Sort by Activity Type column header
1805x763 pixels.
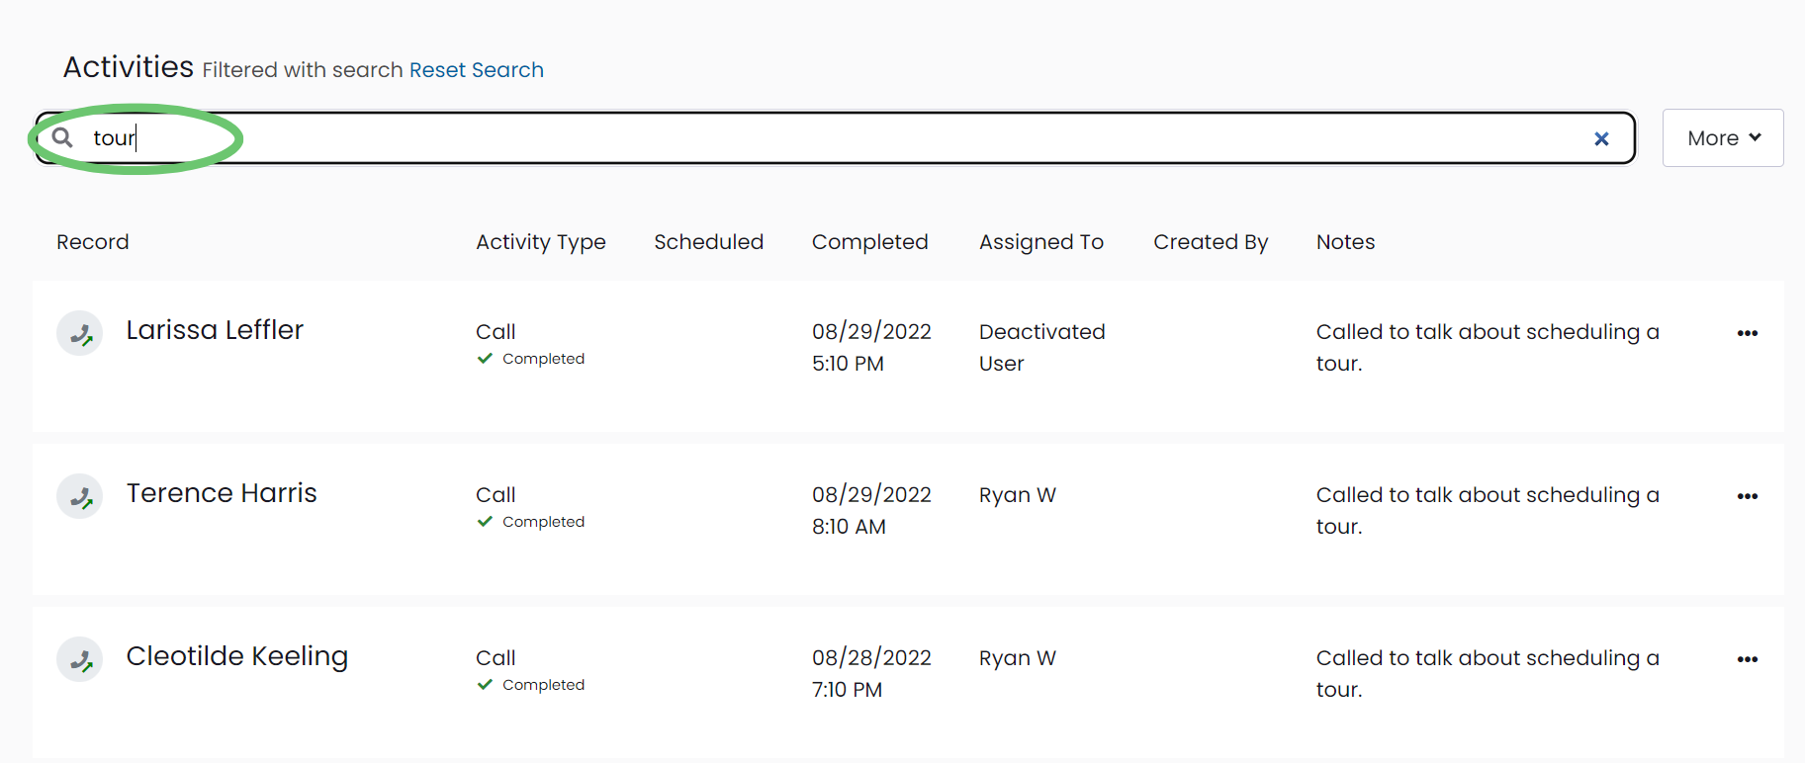[x=541, y=243]
